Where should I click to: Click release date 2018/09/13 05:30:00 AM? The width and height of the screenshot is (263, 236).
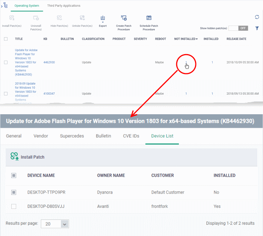coord(243,94)
